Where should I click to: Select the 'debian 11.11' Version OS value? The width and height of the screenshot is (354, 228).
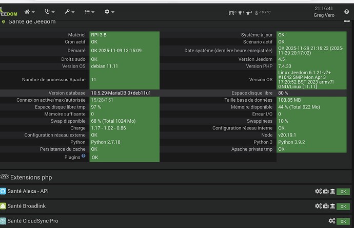pyautogui.click(x=104, y=66)
